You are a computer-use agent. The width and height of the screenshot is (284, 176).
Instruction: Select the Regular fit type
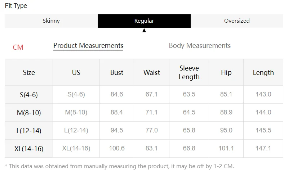pyautogui.click(x=144, y=21)
